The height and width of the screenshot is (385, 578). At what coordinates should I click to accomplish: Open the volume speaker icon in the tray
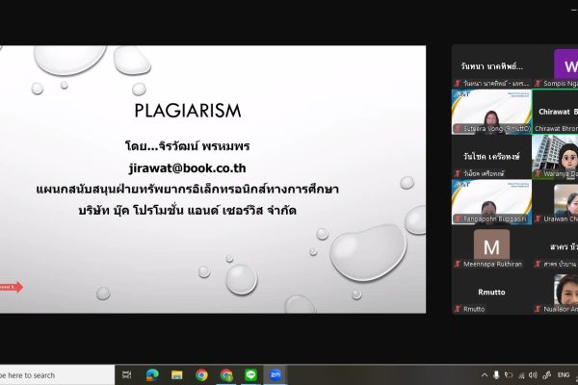click(533, 375)
